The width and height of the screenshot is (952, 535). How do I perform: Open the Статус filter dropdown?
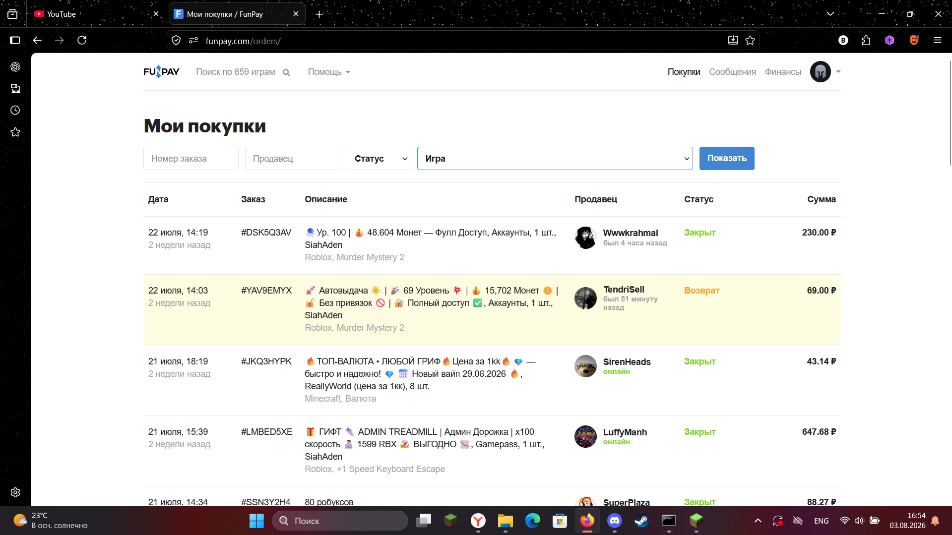tap(379, 159)
